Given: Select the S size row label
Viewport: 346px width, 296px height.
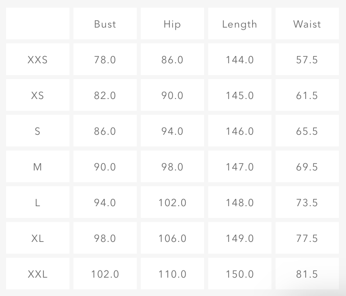Looking at the screenshot, I should click(38, 131).
